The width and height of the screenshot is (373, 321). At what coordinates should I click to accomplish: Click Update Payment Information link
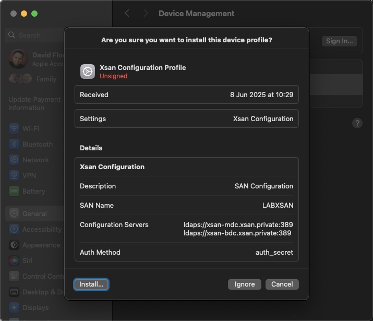[x=35, y=103]
